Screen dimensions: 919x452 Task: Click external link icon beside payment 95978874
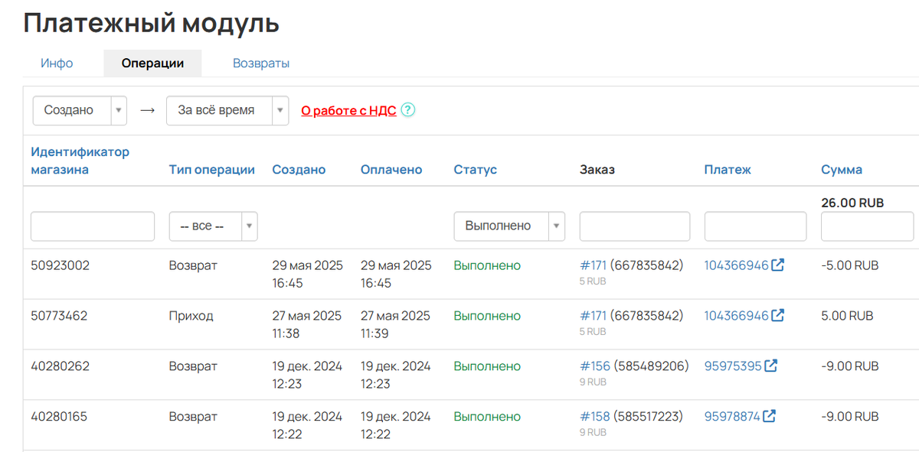(x=769, y=417)
